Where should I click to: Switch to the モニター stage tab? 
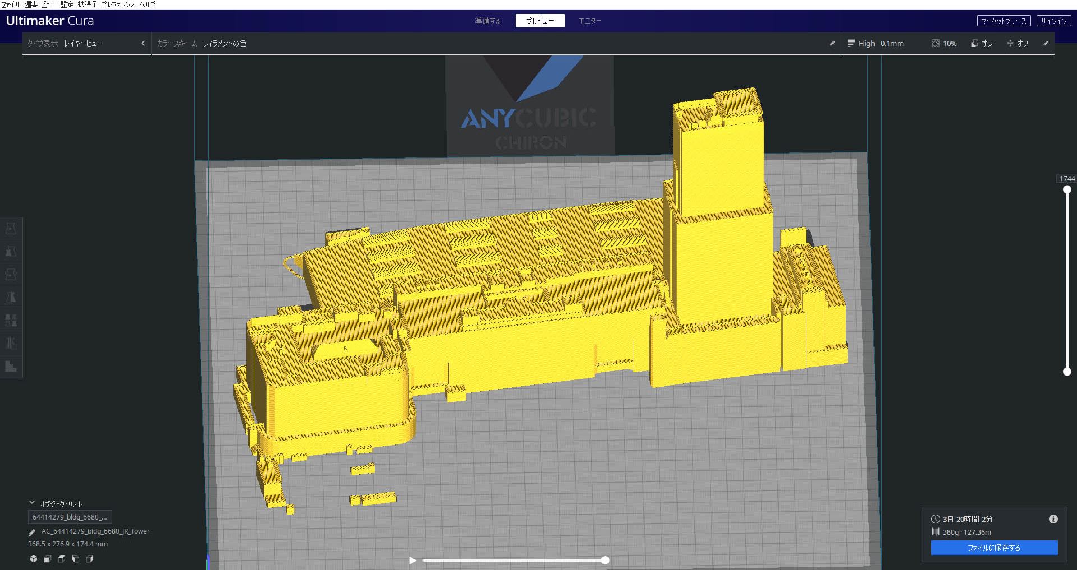[590, 21]
